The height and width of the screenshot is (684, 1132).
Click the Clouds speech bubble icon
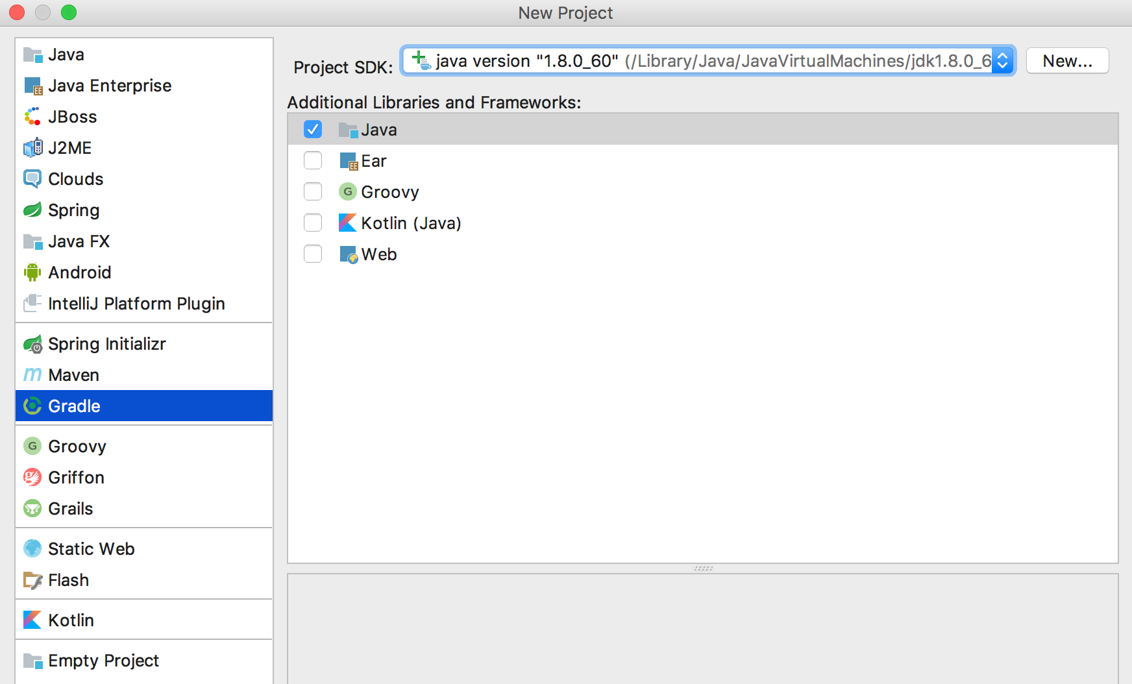point(32,179)
